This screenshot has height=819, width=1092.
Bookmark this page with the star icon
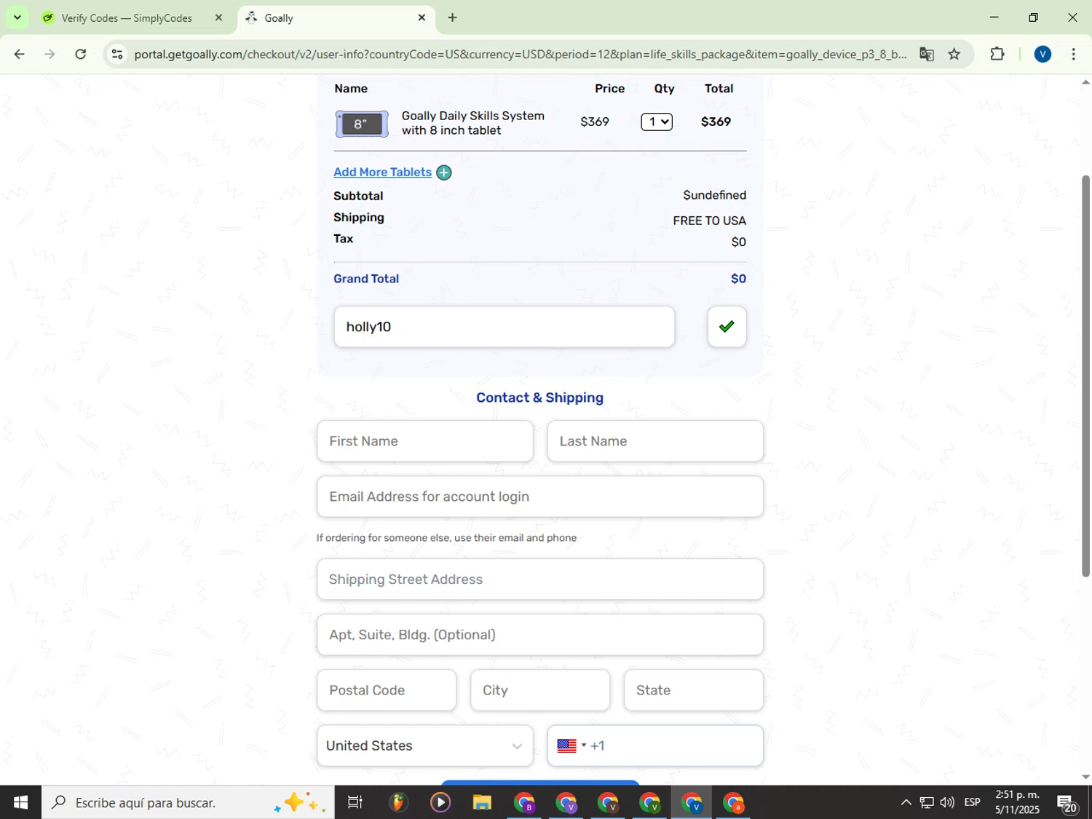[954, 54]
